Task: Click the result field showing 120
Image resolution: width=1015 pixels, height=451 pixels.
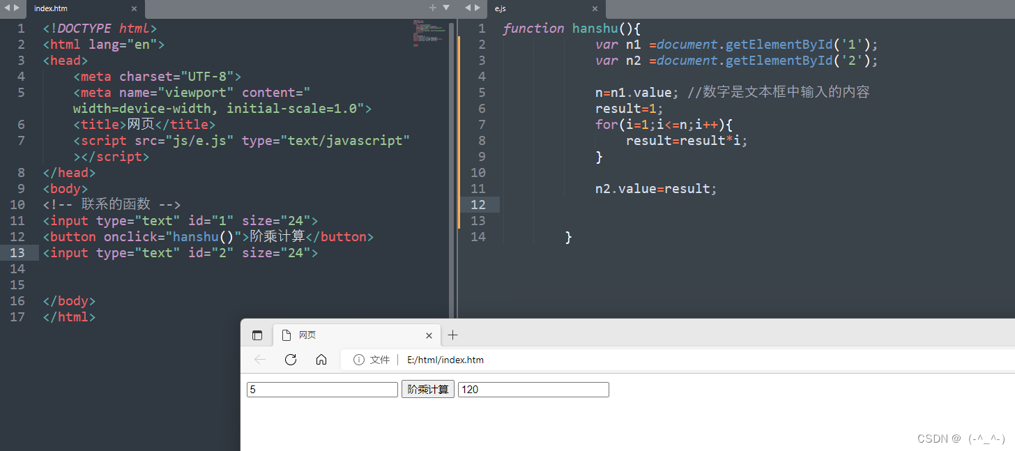Action: (533, 390)
